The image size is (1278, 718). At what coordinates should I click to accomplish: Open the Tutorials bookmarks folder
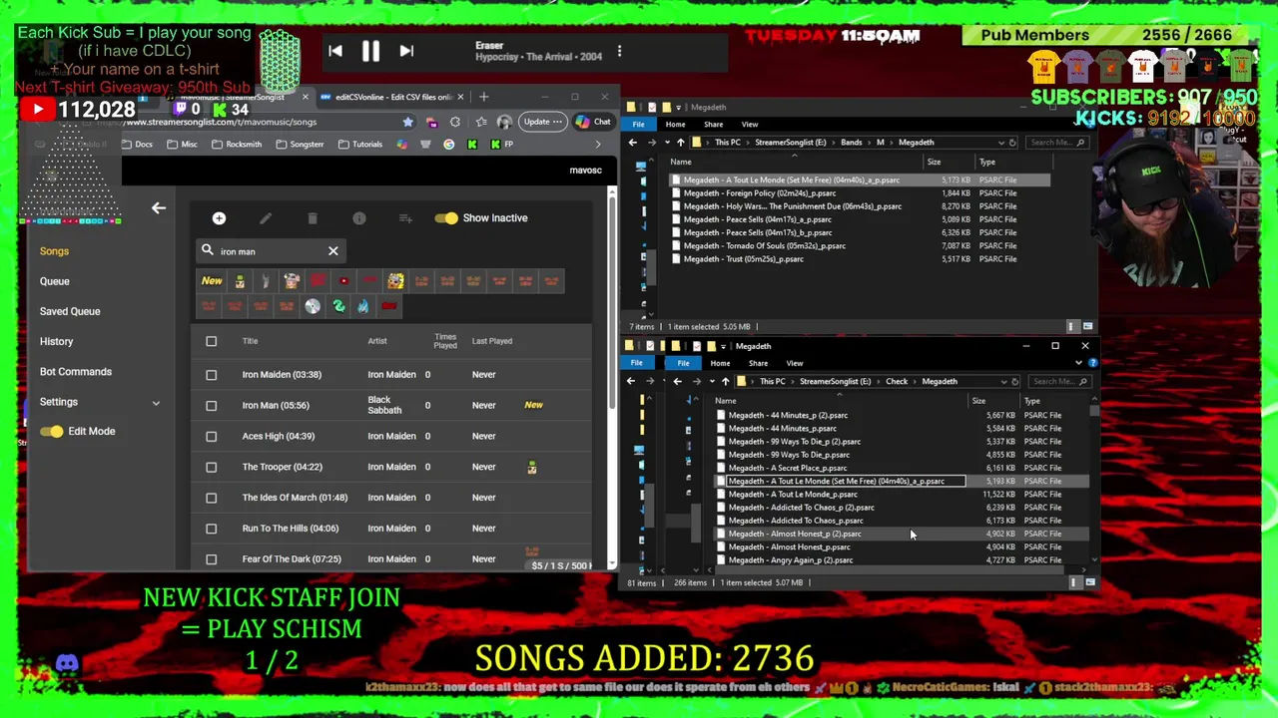pos(359,145)
